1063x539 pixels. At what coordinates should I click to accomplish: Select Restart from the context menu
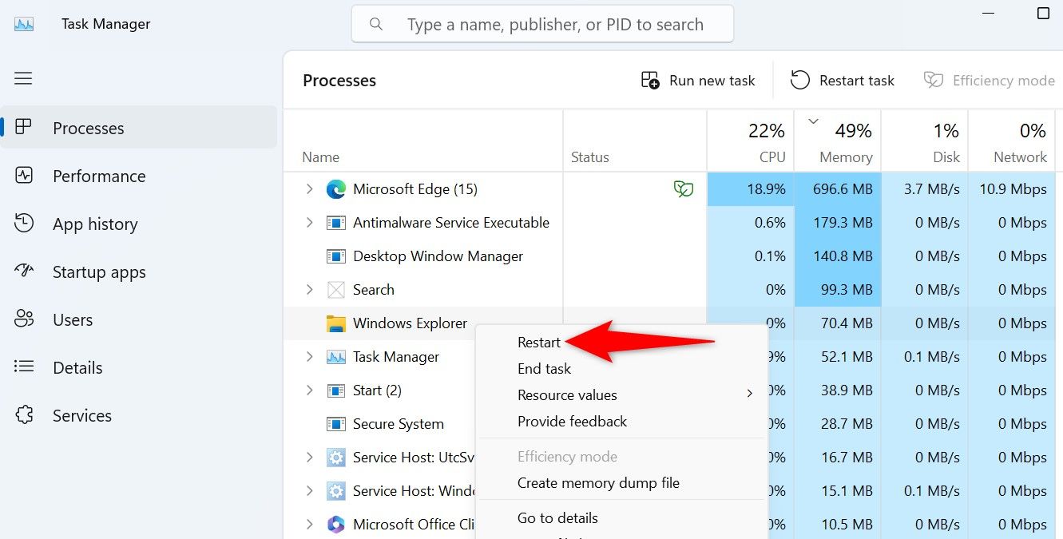coord(539,342)
